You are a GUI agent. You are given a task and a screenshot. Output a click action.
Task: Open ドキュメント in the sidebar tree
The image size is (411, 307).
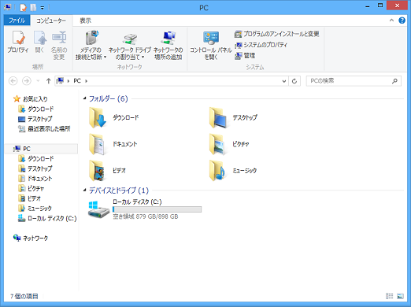click(35, 179)
